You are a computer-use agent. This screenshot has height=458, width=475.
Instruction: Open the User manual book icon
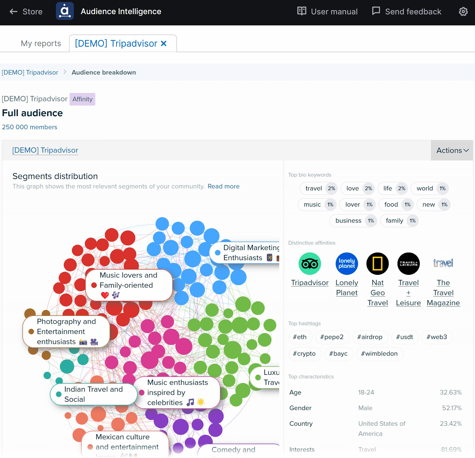[302, 11]
